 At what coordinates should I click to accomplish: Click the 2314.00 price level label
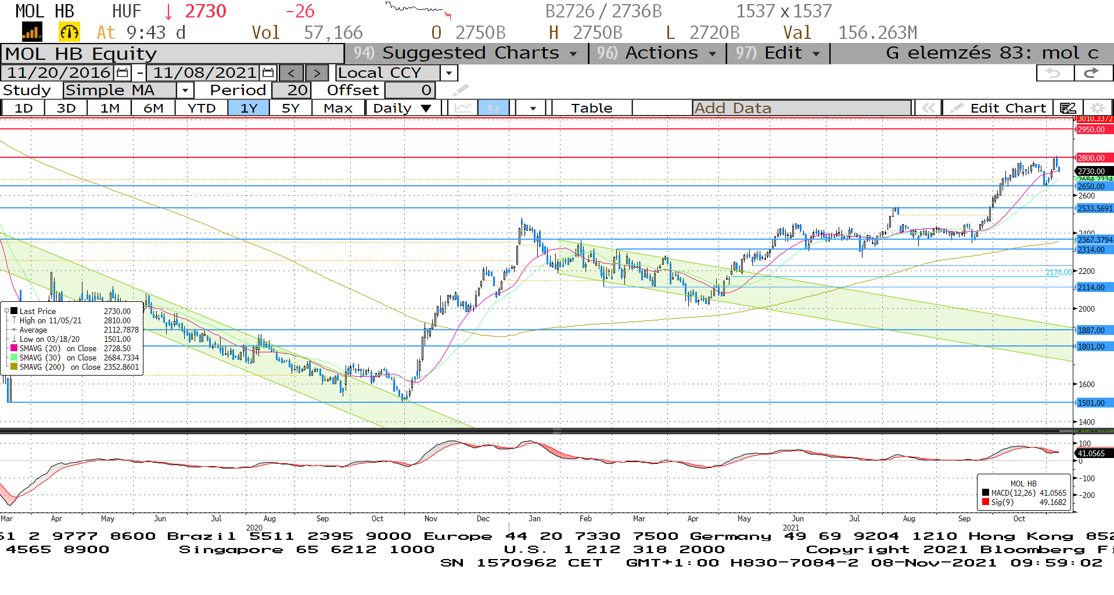click(1094, 250)
